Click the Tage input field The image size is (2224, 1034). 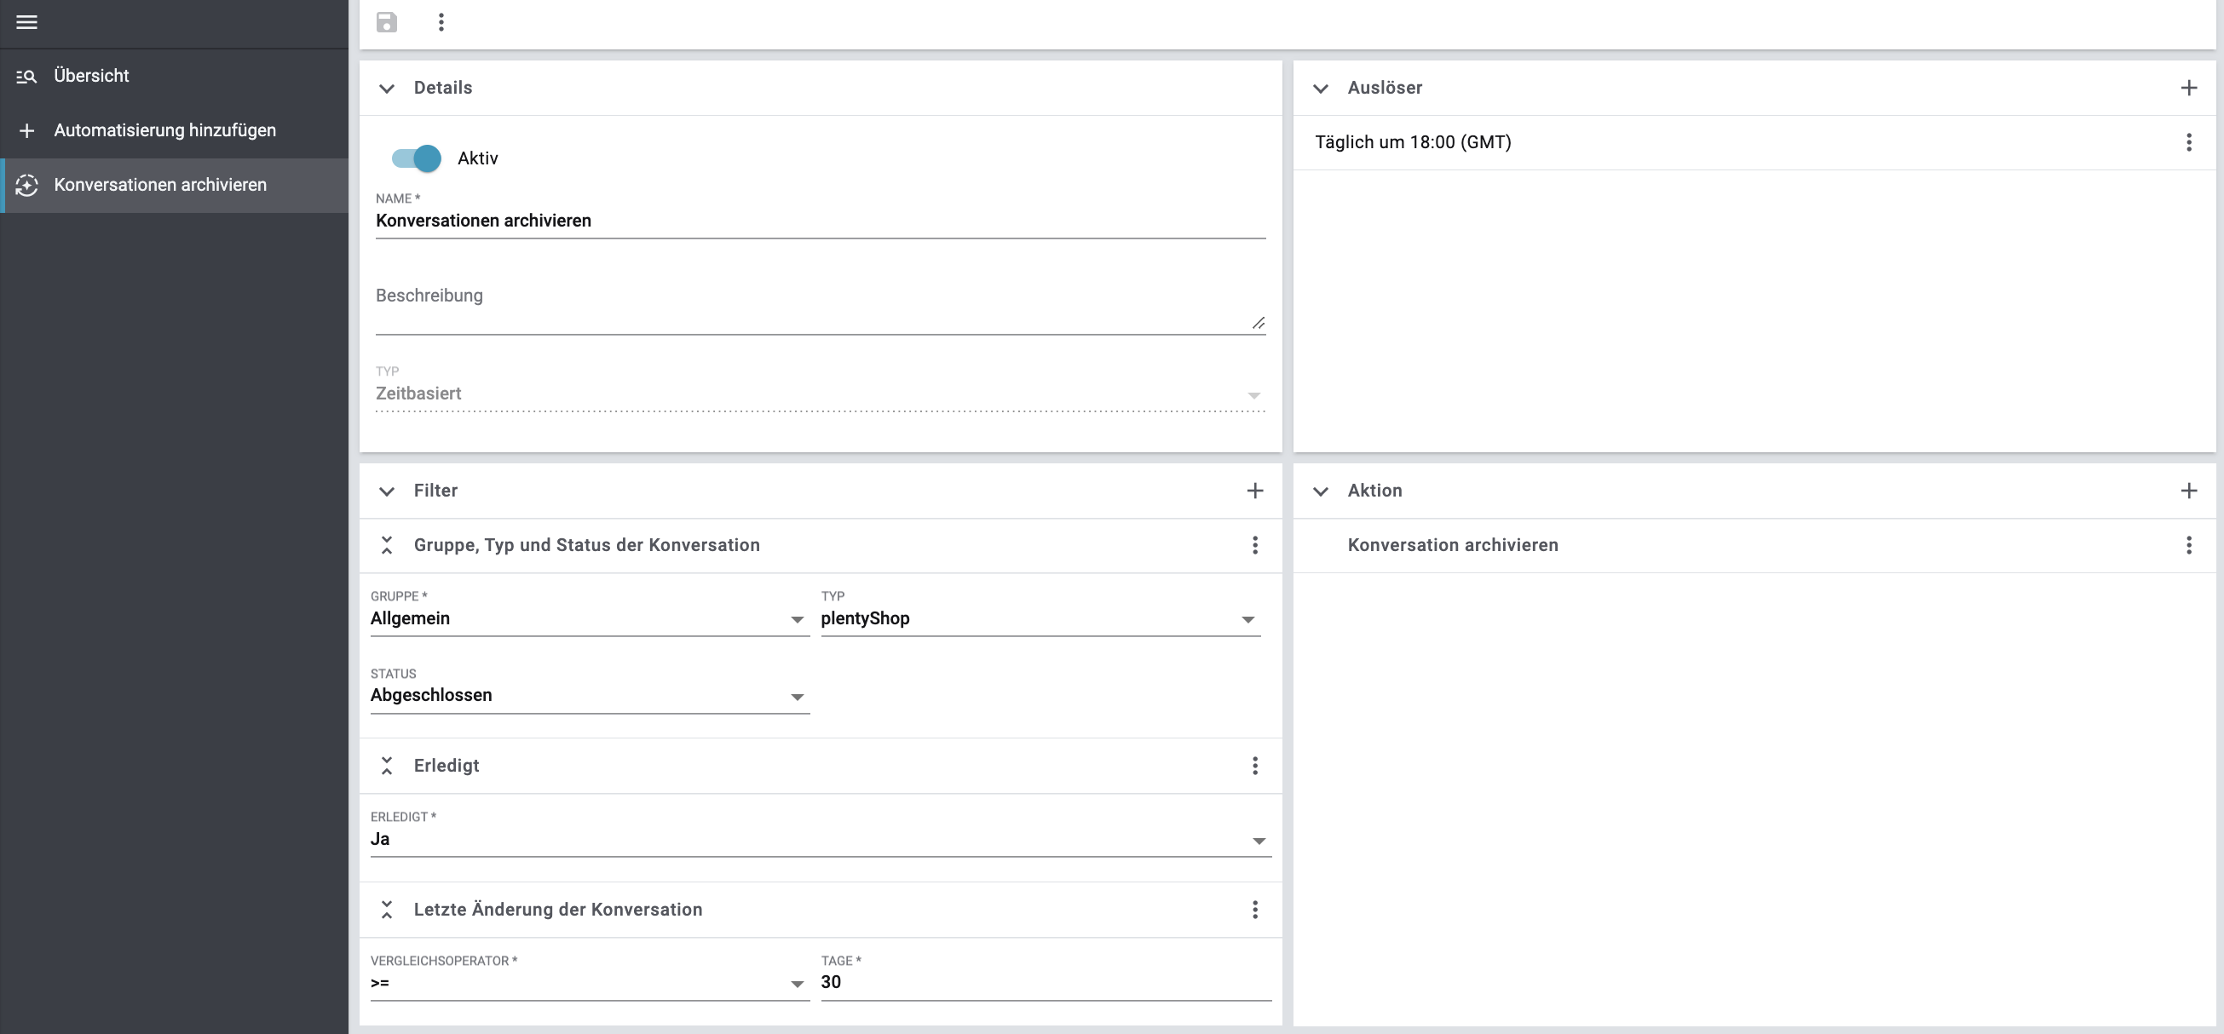pos(1045,983)
